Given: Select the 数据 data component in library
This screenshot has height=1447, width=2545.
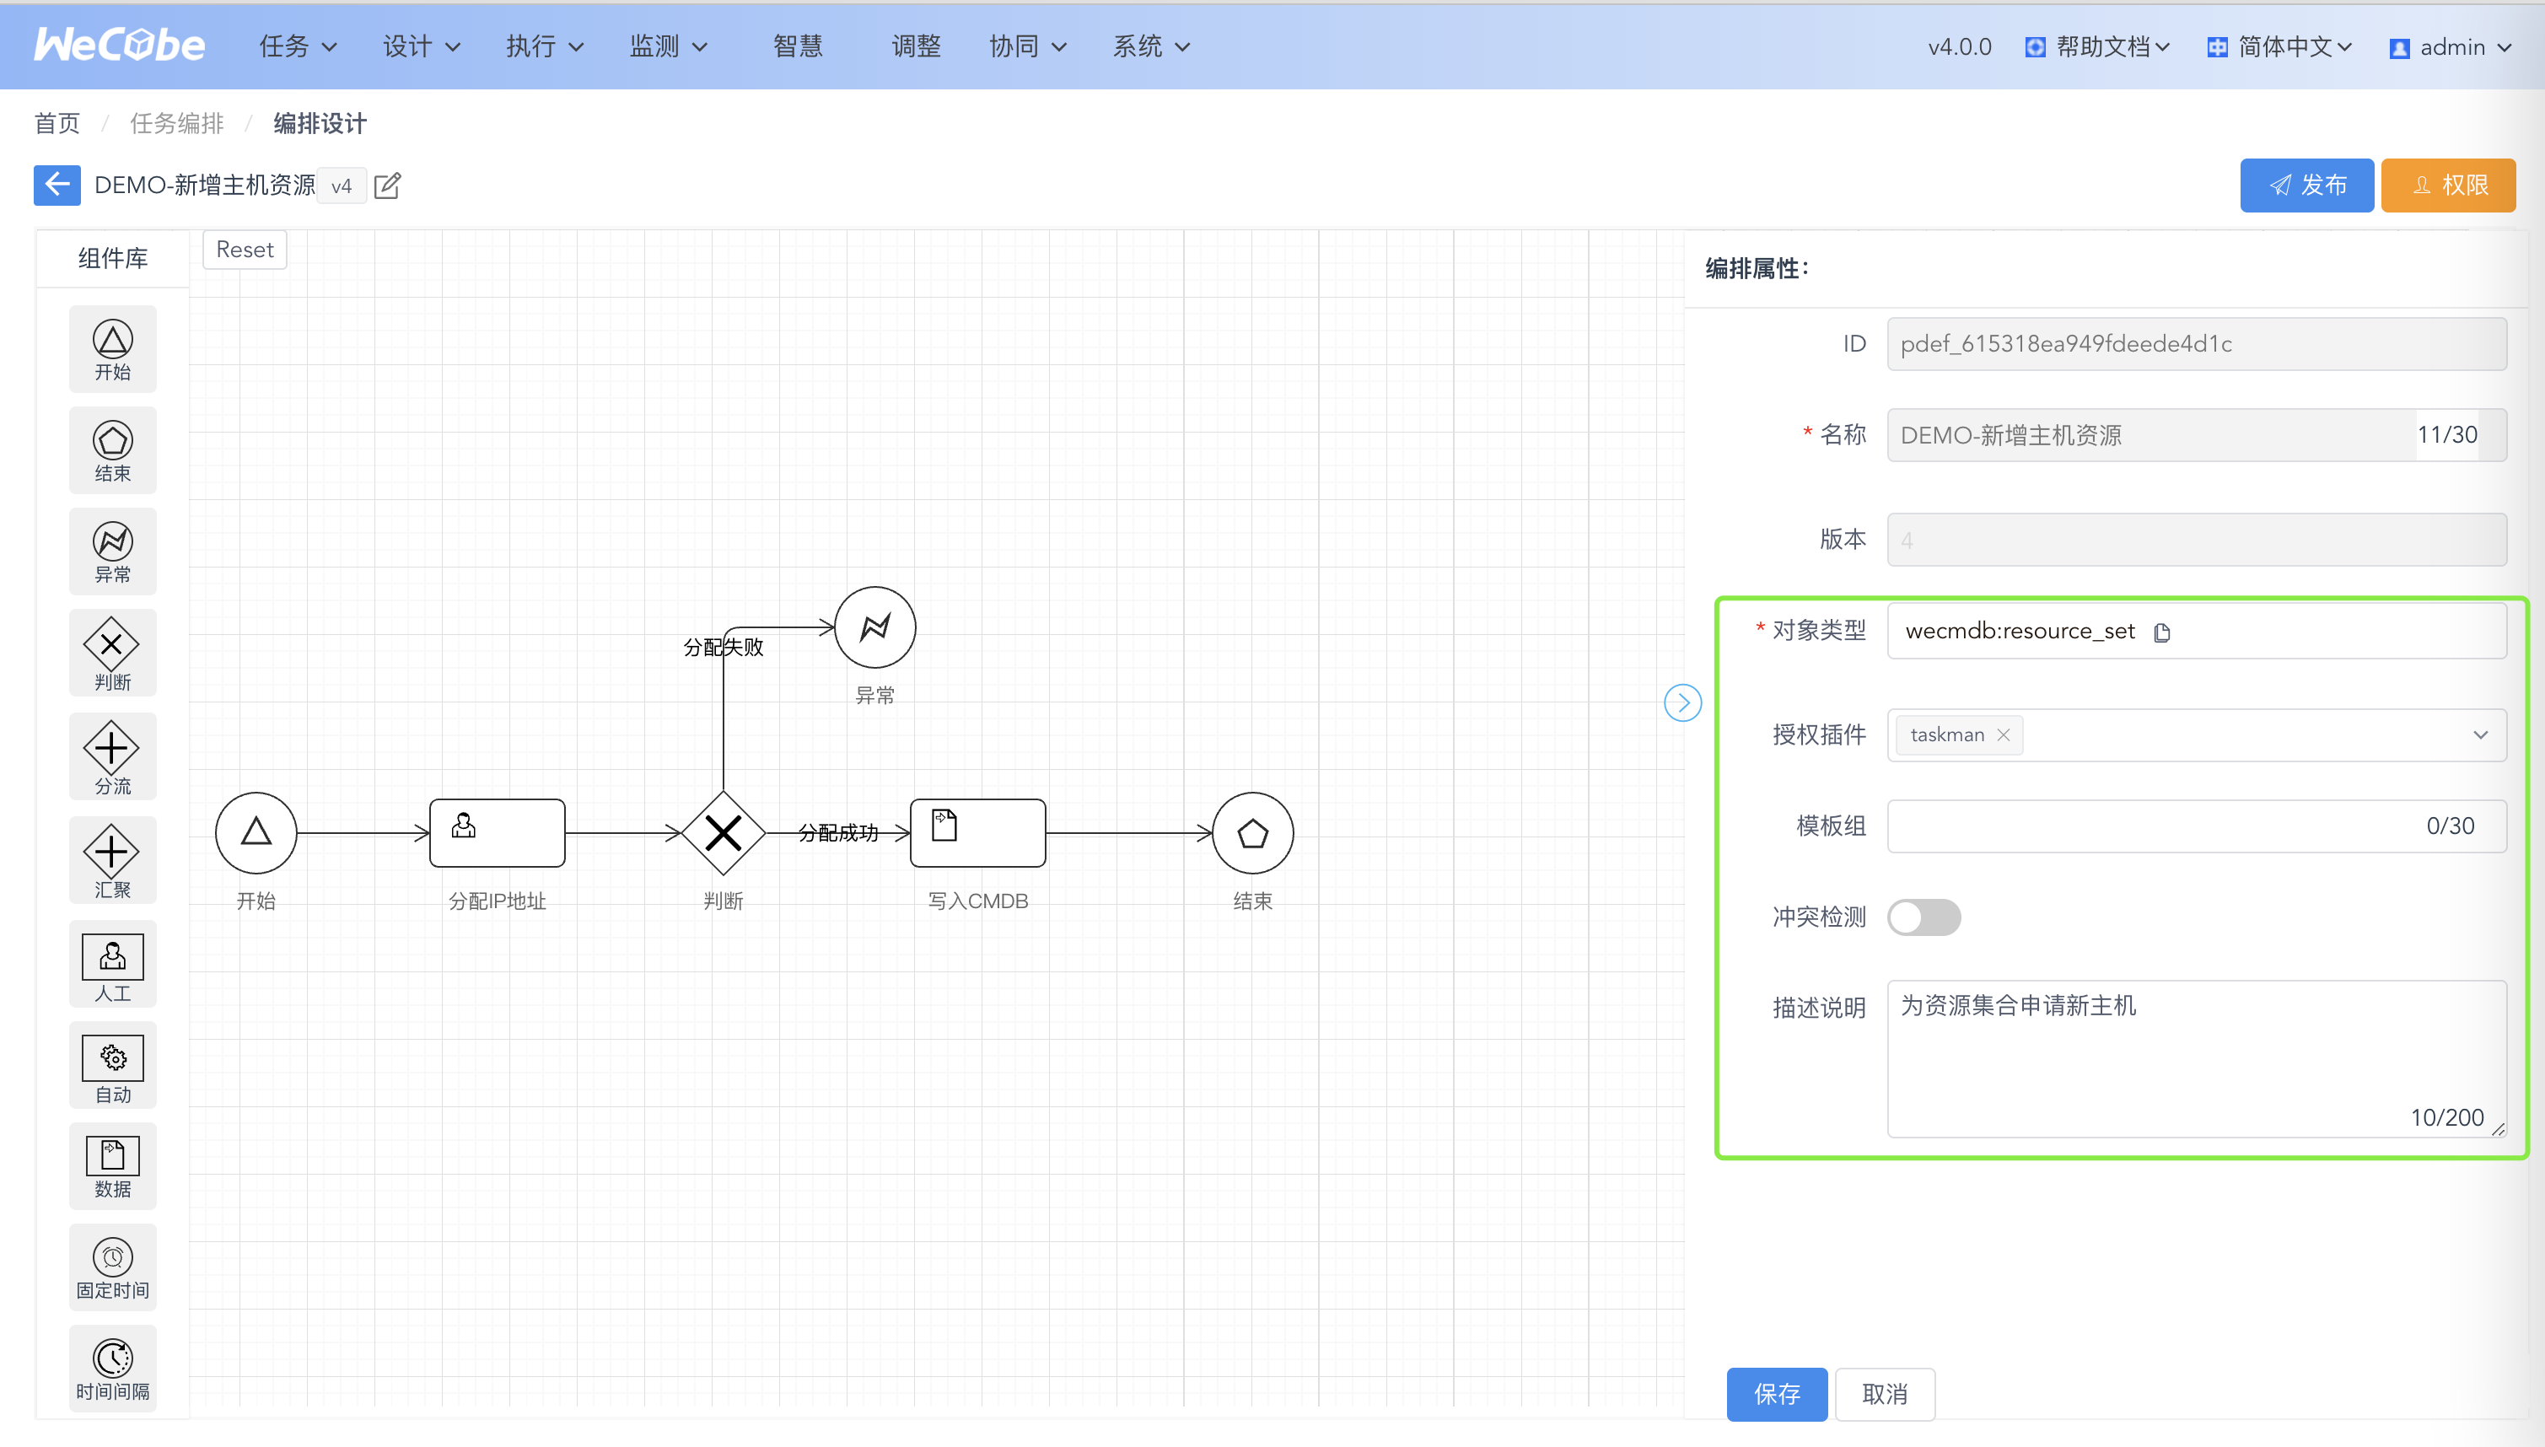Looking at the screenshot, I should [112, 1167].
